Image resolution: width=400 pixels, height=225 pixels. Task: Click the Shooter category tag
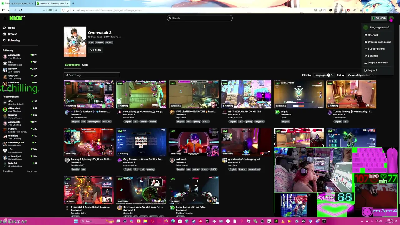click(x=99, y=42)
